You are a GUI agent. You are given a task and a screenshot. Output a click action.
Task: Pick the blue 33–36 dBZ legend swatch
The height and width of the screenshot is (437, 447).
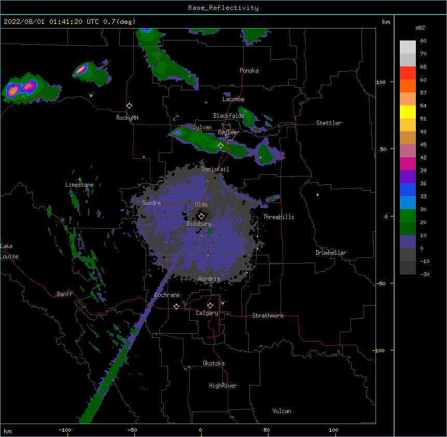click(x=408, y=189)
